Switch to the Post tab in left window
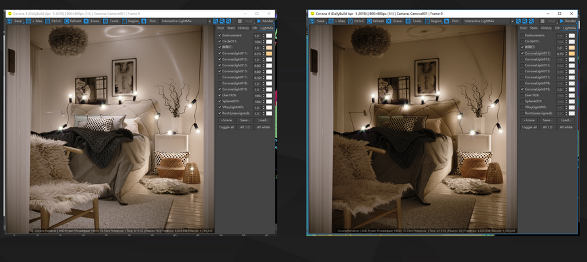Image resolution: width=587 pixels, height=262 pixels. (x=221, y=28)
